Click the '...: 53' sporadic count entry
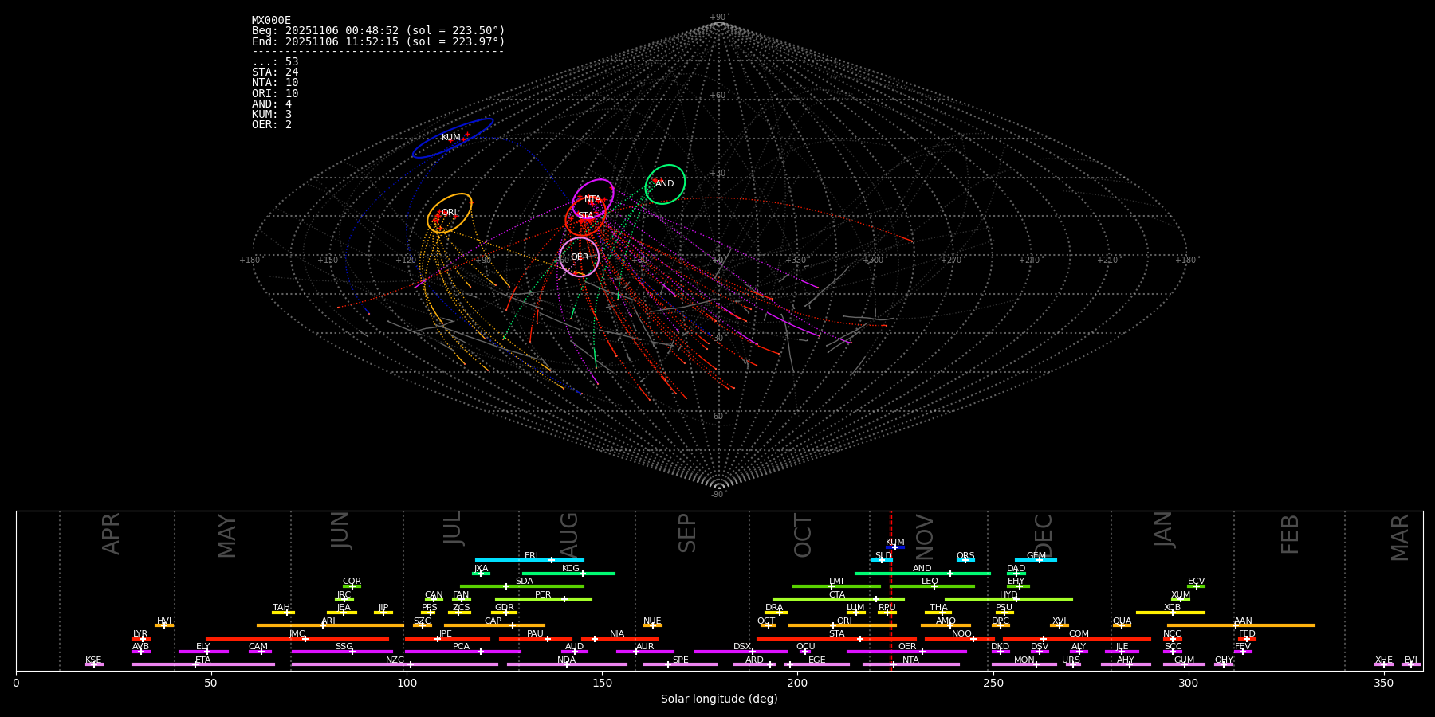Image resolution: width=1435 pixels, height=717 pixels. click(x=275, y=62)
